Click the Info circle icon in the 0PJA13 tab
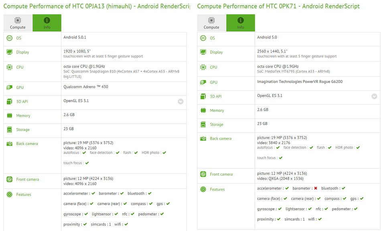This screenshot has height=231, width=381. point(47,20)
